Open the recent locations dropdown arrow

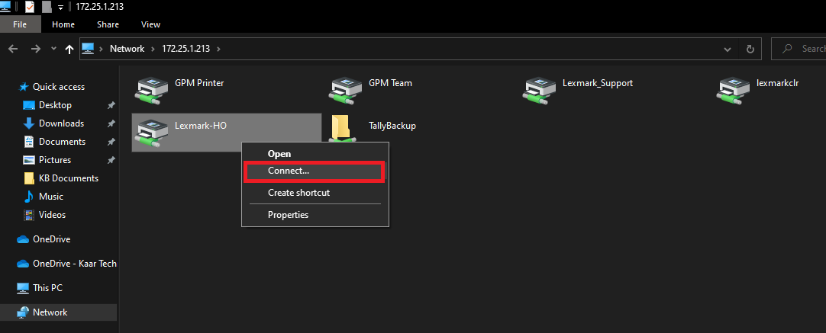53,49
